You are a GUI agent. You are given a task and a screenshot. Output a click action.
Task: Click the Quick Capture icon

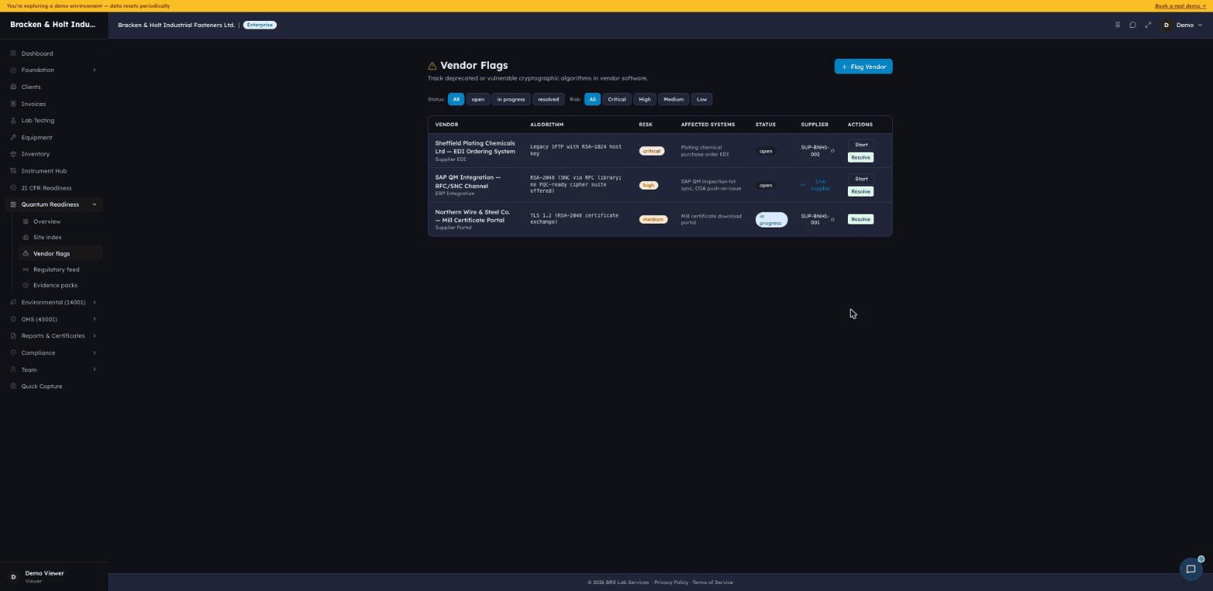pyautogui.click(x=14, y=386)
